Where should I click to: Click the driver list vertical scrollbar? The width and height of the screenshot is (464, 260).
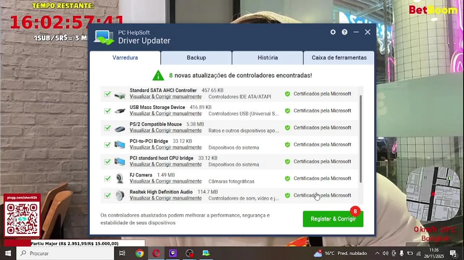pos(361,139)
